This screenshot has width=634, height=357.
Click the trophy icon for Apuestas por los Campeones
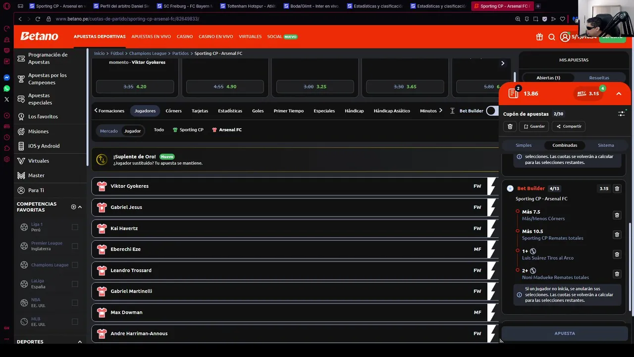21,79
